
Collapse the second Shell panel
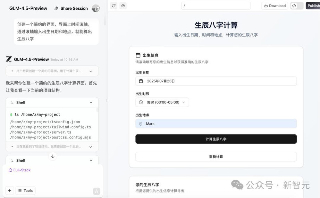tap(91, 161)
